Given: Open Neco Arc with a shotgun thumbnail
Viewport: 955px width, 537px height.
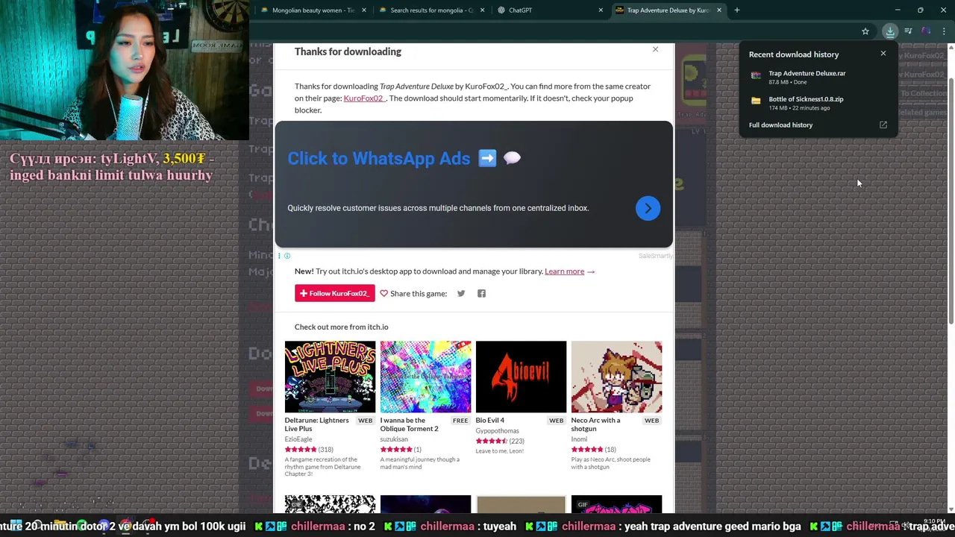Looking at the screenshot, I should 616,377.
